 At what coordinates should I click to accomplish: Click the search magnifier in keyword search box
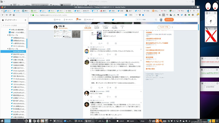tap(156, 20)
